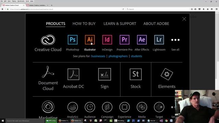The image size is (219, 123).
Task: Open the Document Cloud icon
Action: 48,72
